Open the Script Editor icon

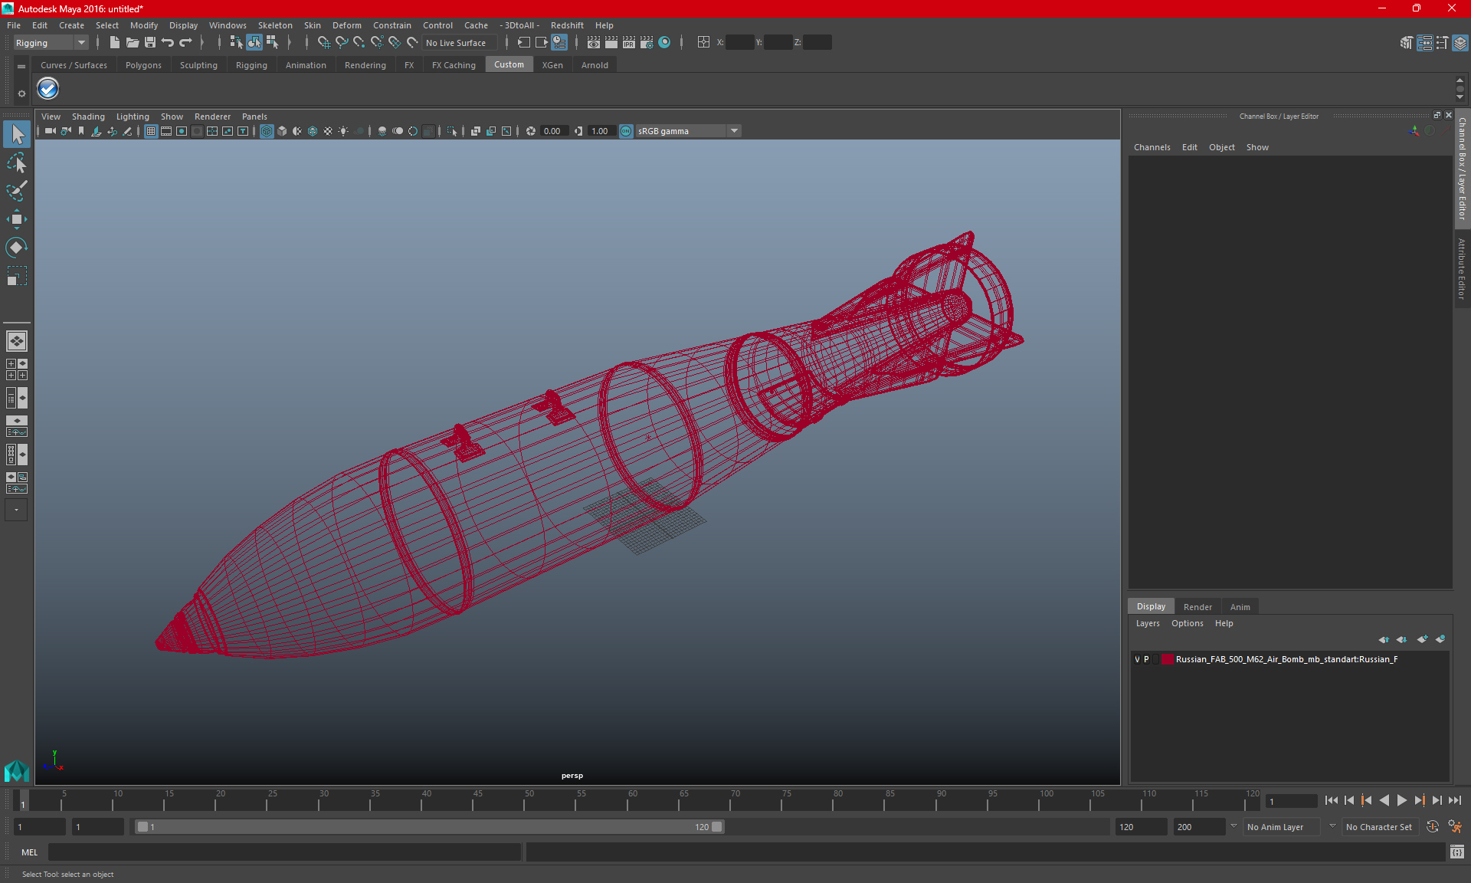coord(1456,852)
